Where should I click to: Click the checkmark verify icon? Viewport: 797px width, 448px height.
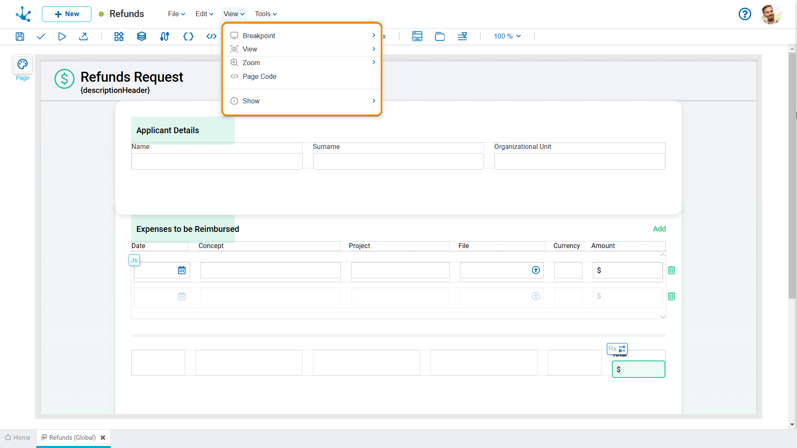(41, 37)
